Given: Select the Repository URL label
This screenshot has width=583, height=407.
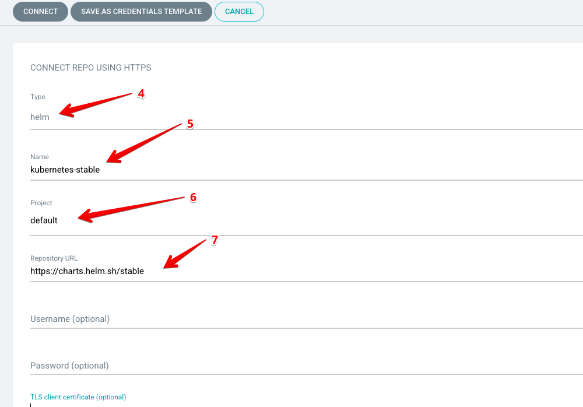Looking at the screenshot, I should tap(54, 258).
